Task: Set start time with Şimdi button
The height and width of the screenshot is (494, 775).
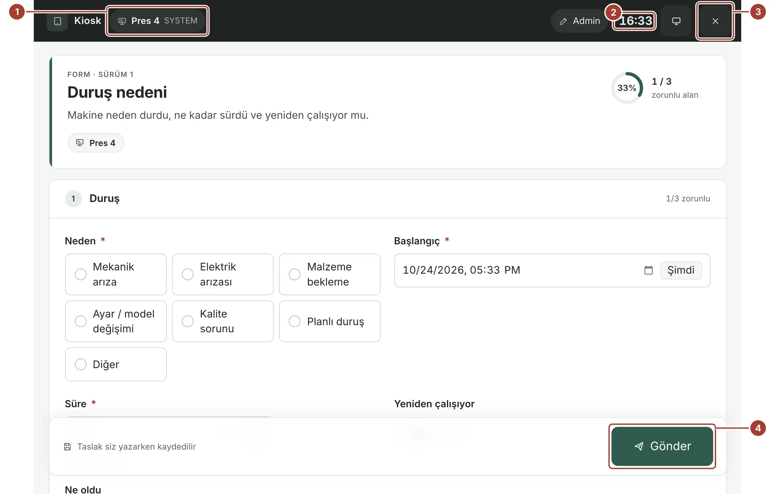Action: 681,270
